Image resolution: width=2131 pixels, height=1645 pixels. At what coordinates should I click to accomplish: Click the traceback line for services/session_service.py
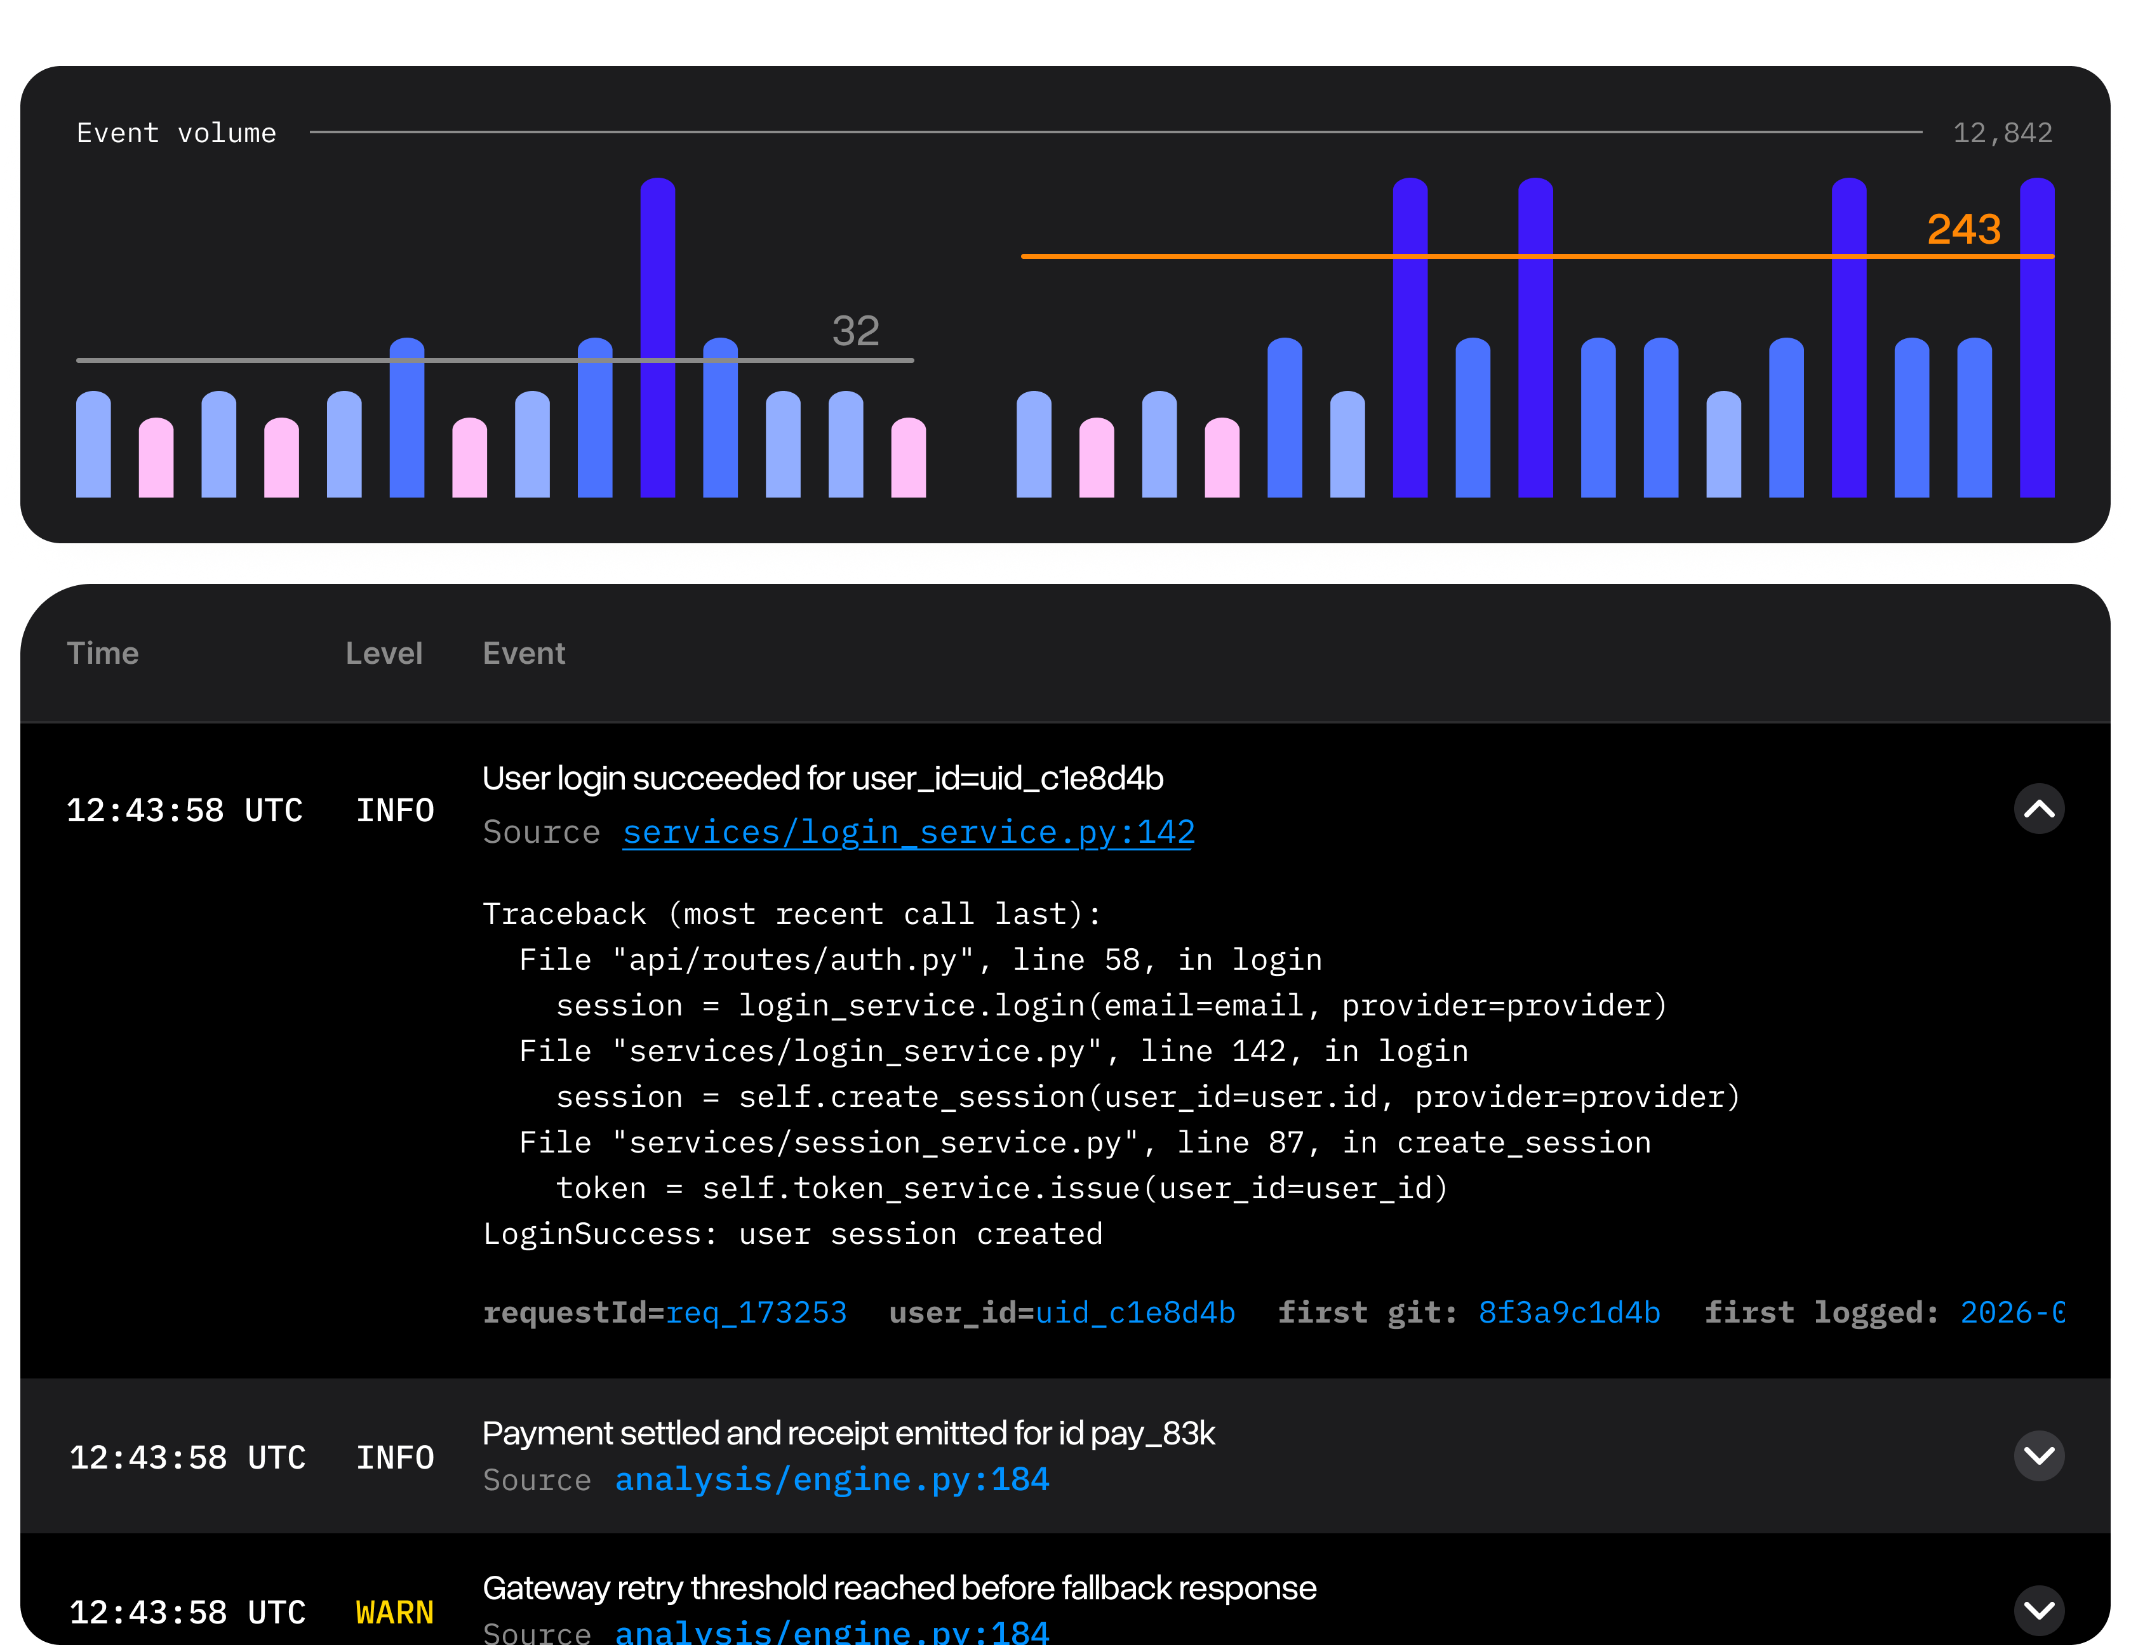[1085, 1142]
